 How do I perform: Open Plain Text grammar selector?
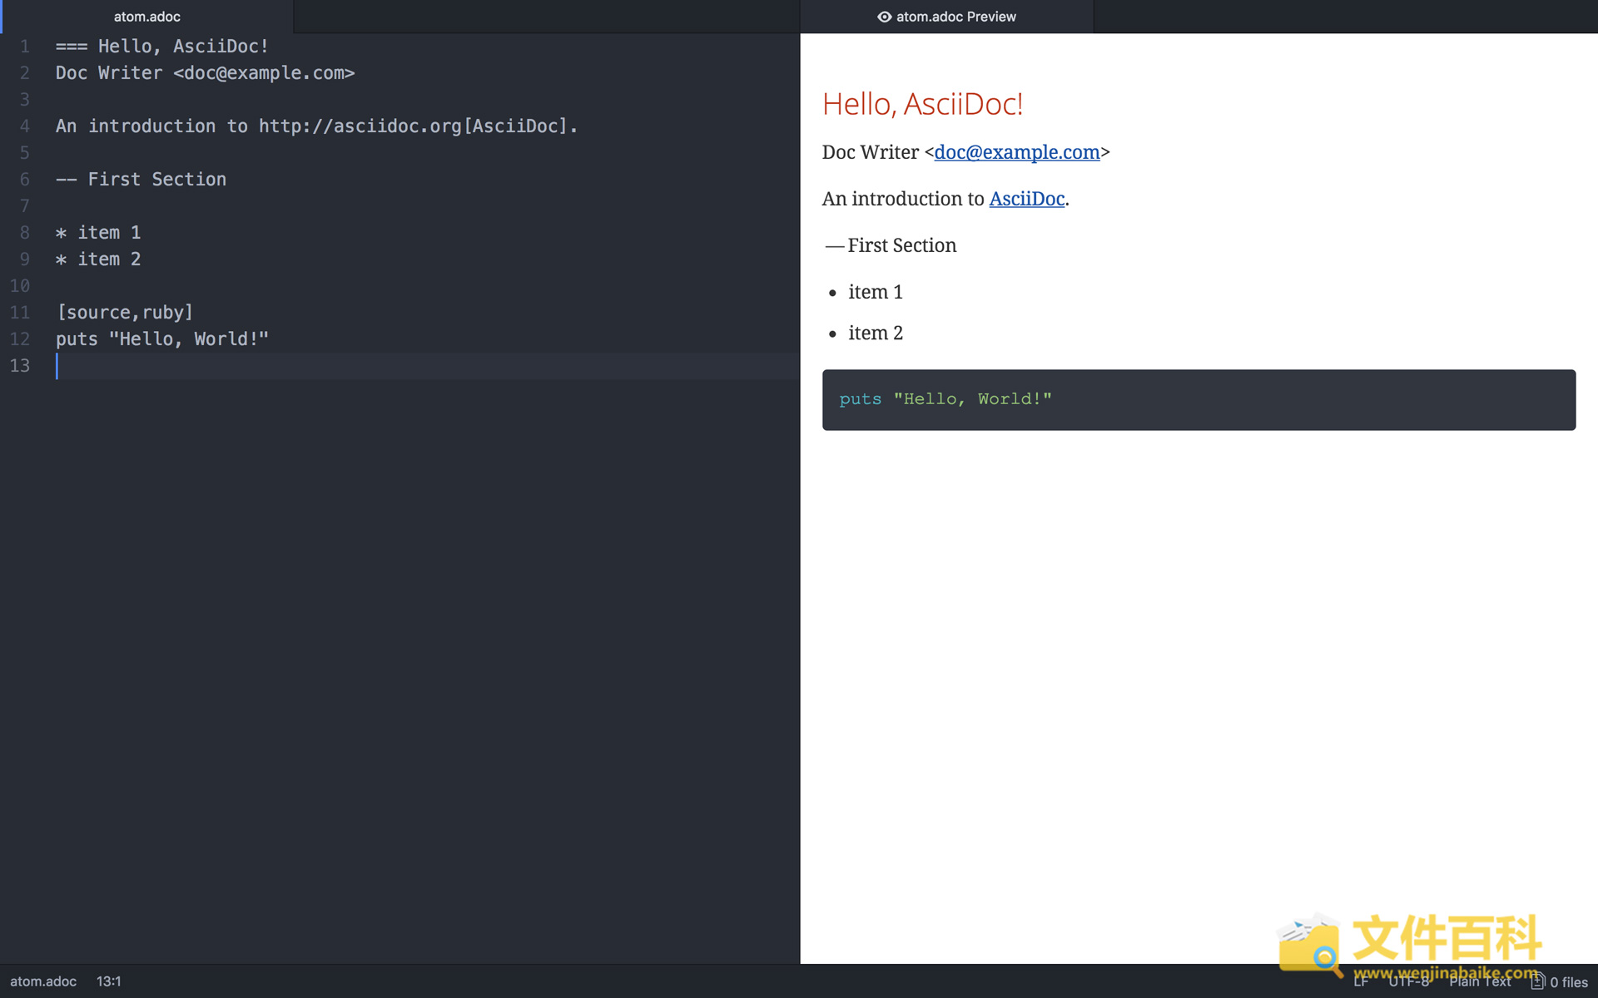[x=1480, y=981]
